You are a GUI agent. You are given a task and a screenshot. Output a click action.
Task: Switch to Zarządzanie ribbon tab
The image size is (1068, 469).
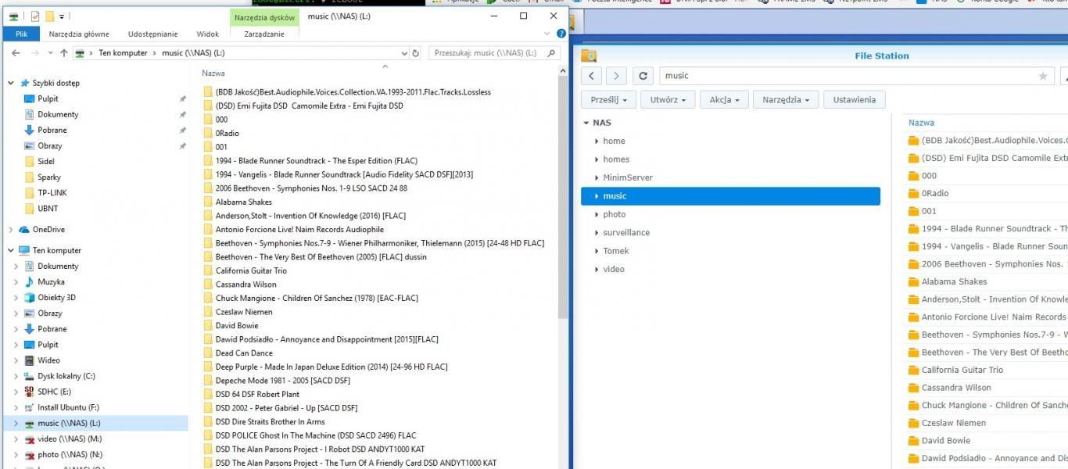tap(264, 34)
